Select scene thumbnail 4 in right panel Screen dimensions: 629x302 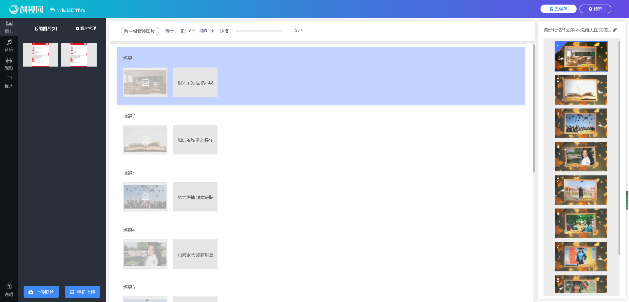click(x=581, y=156)
